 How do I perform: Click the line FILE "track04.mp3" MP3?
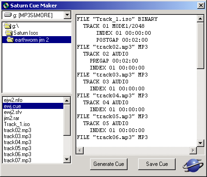pos(112,95)
